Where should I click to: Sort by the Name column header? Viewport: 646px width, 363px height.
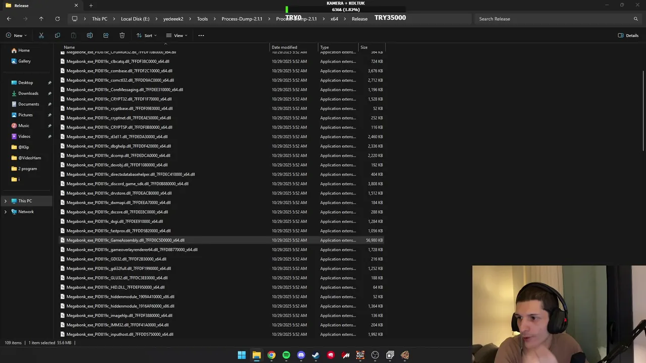(165, 47)
